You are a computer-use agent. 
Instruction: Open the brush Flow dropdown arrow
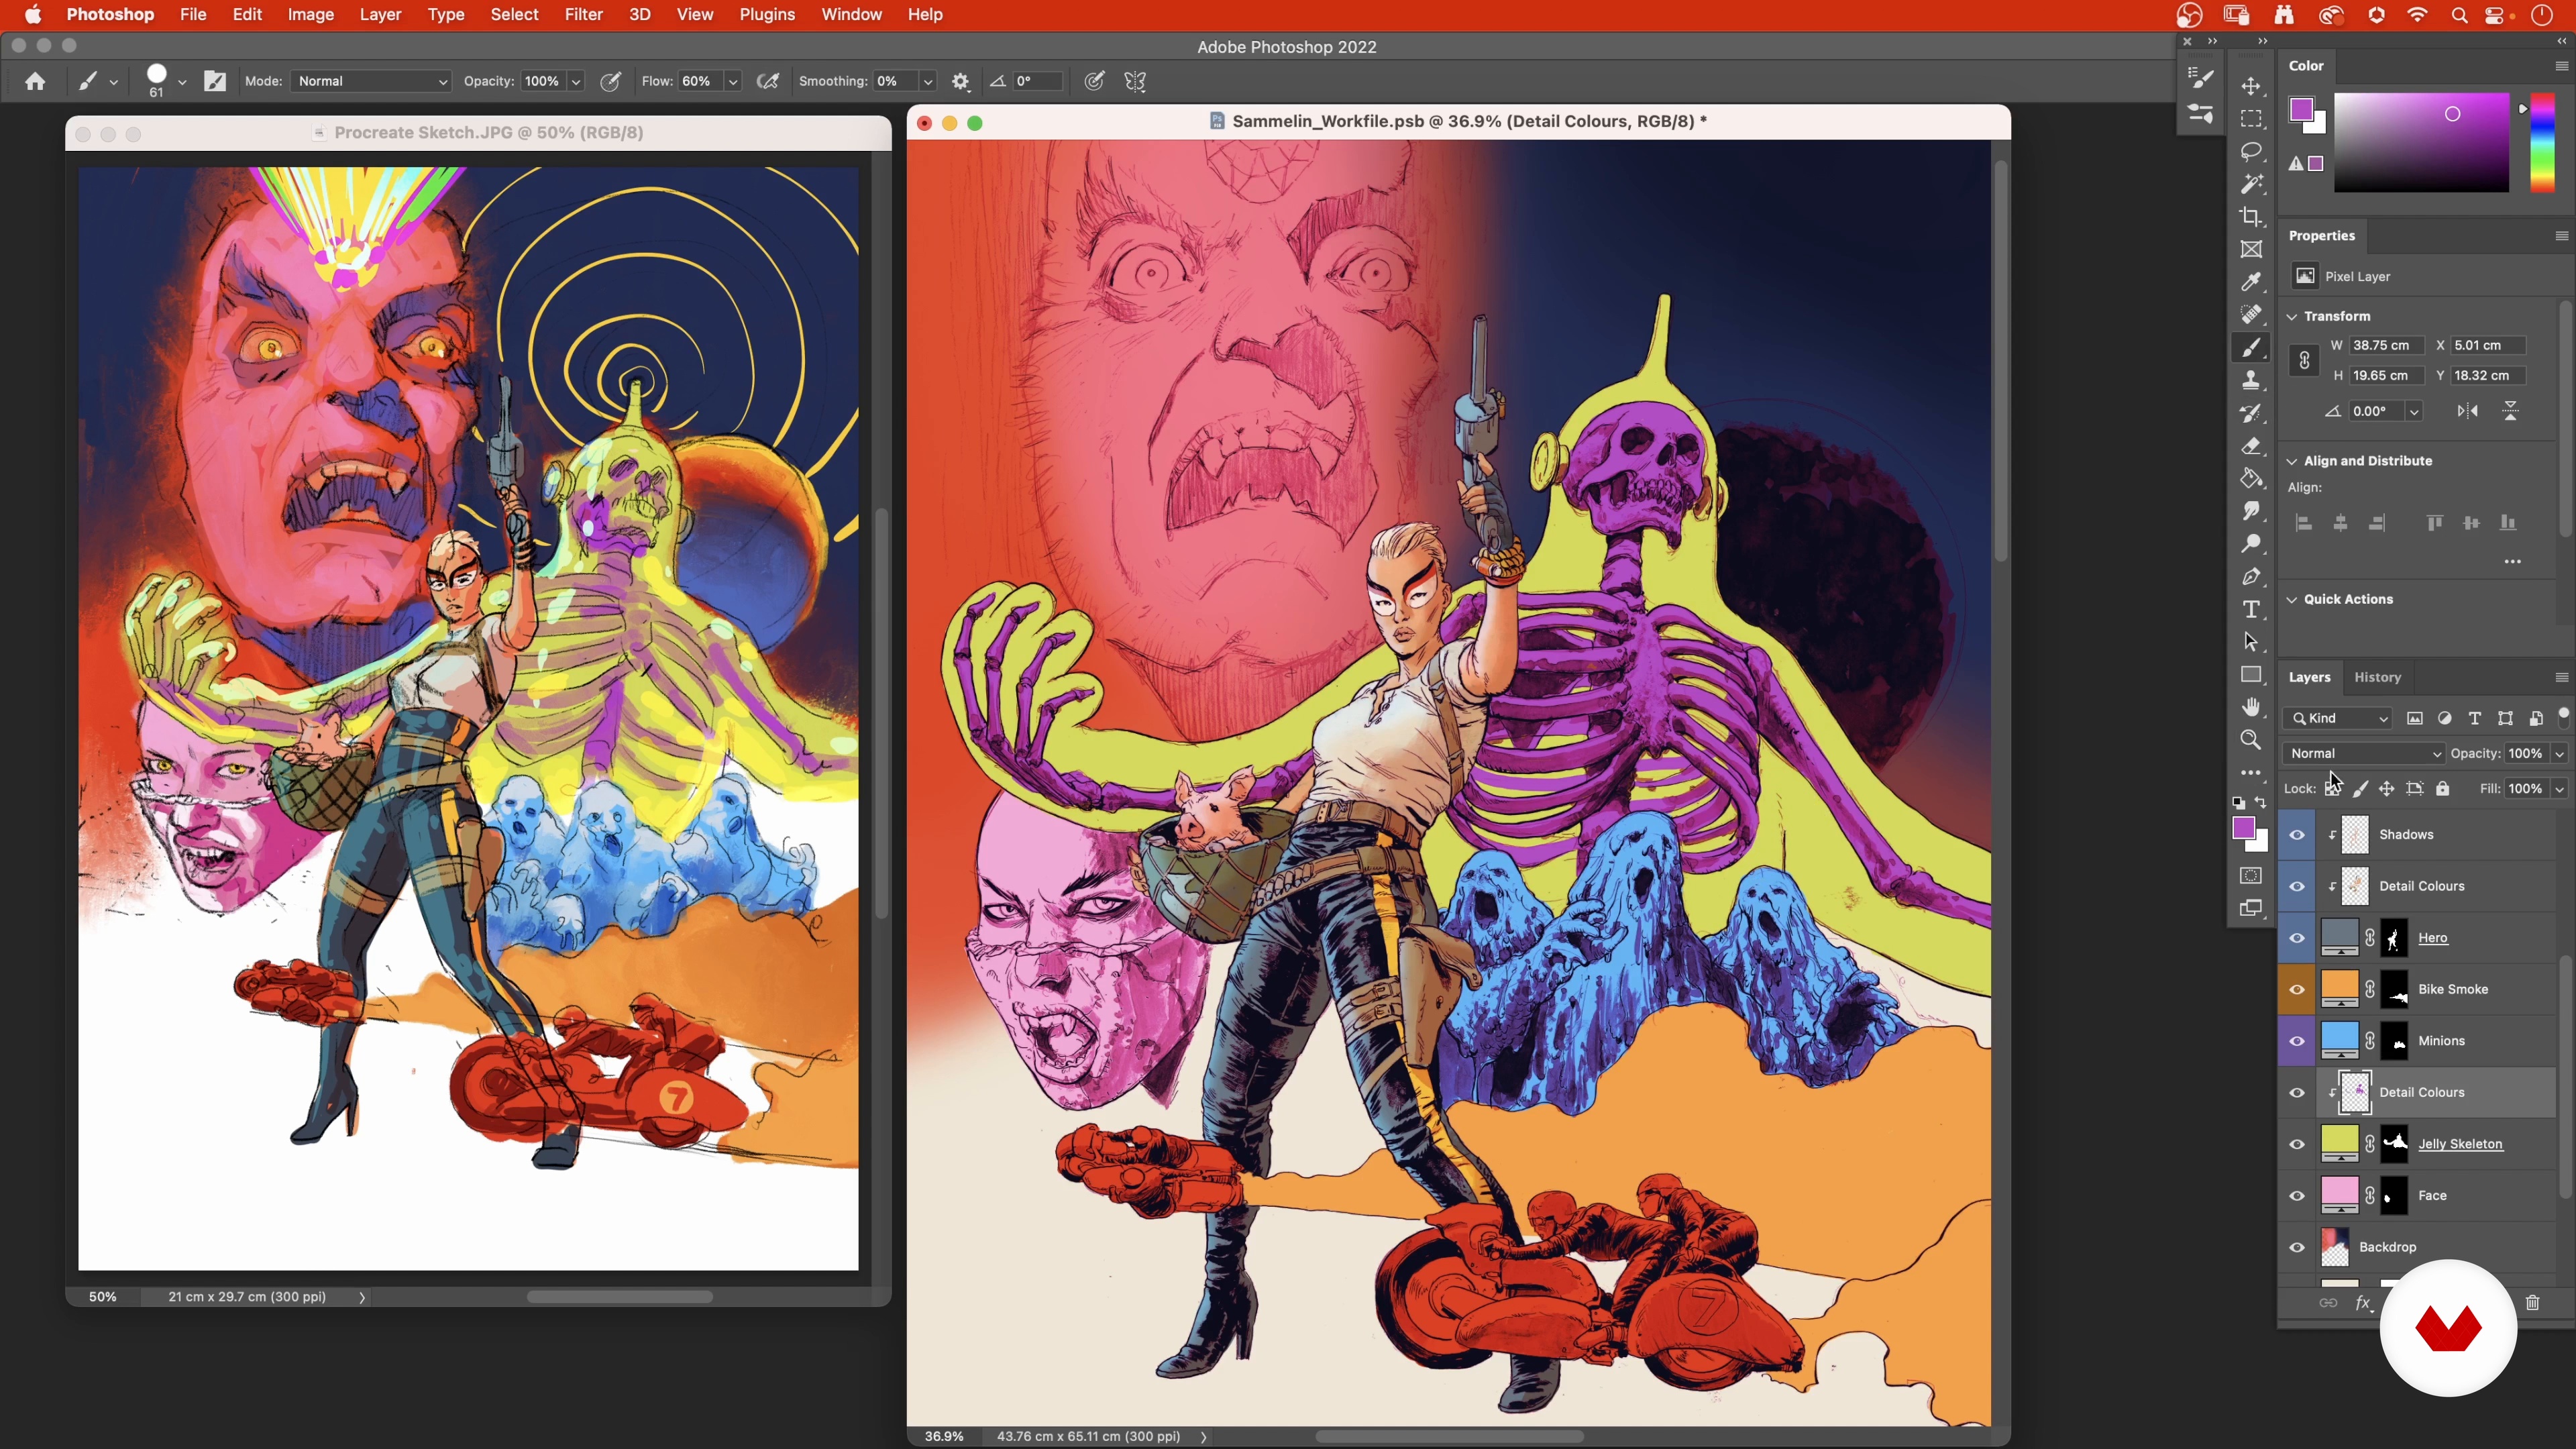pos(733,82)
